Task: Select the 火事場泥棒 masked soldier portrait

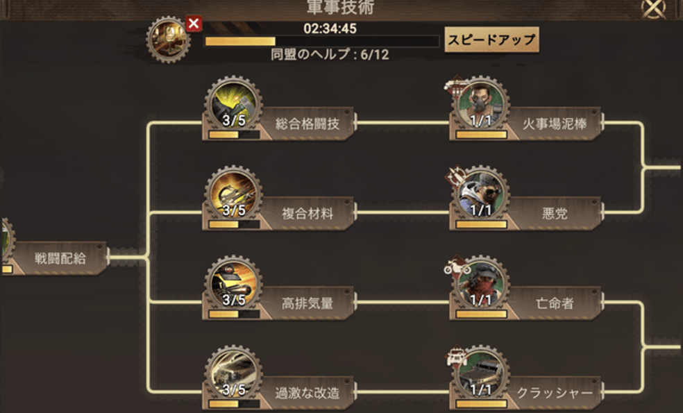Action: coord(481,105)
